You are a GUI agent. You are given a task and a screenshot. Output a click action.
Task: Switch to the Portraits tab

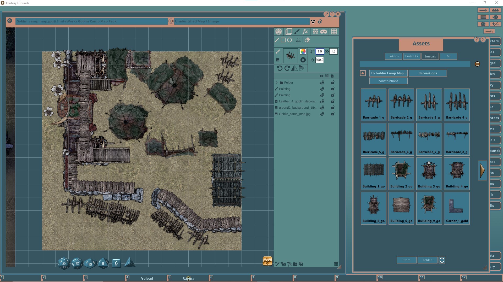click(x=411, y=56)
